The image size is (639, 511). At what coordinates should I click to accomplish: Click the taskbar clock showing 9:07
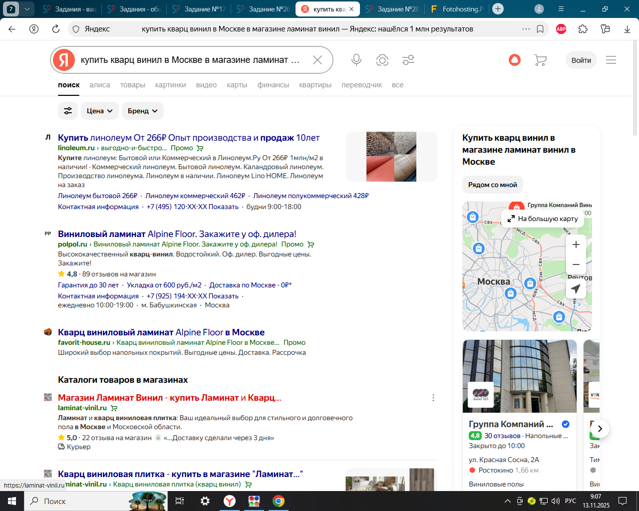point(596,501)
